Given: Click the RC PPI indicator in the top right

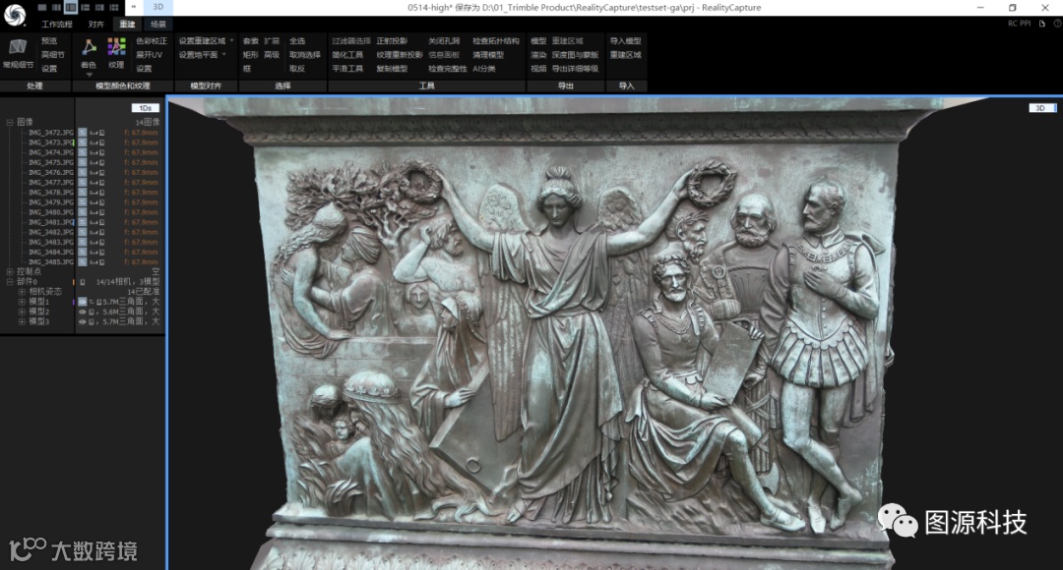Looking at the screenshot, I should pos(1019,24).
